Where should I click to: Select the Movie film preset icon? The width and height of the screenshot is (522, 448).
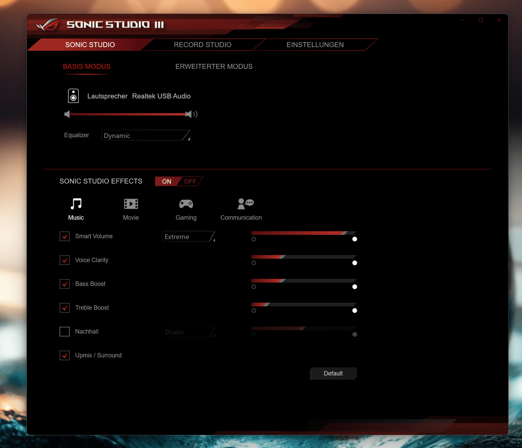[131, 204]
